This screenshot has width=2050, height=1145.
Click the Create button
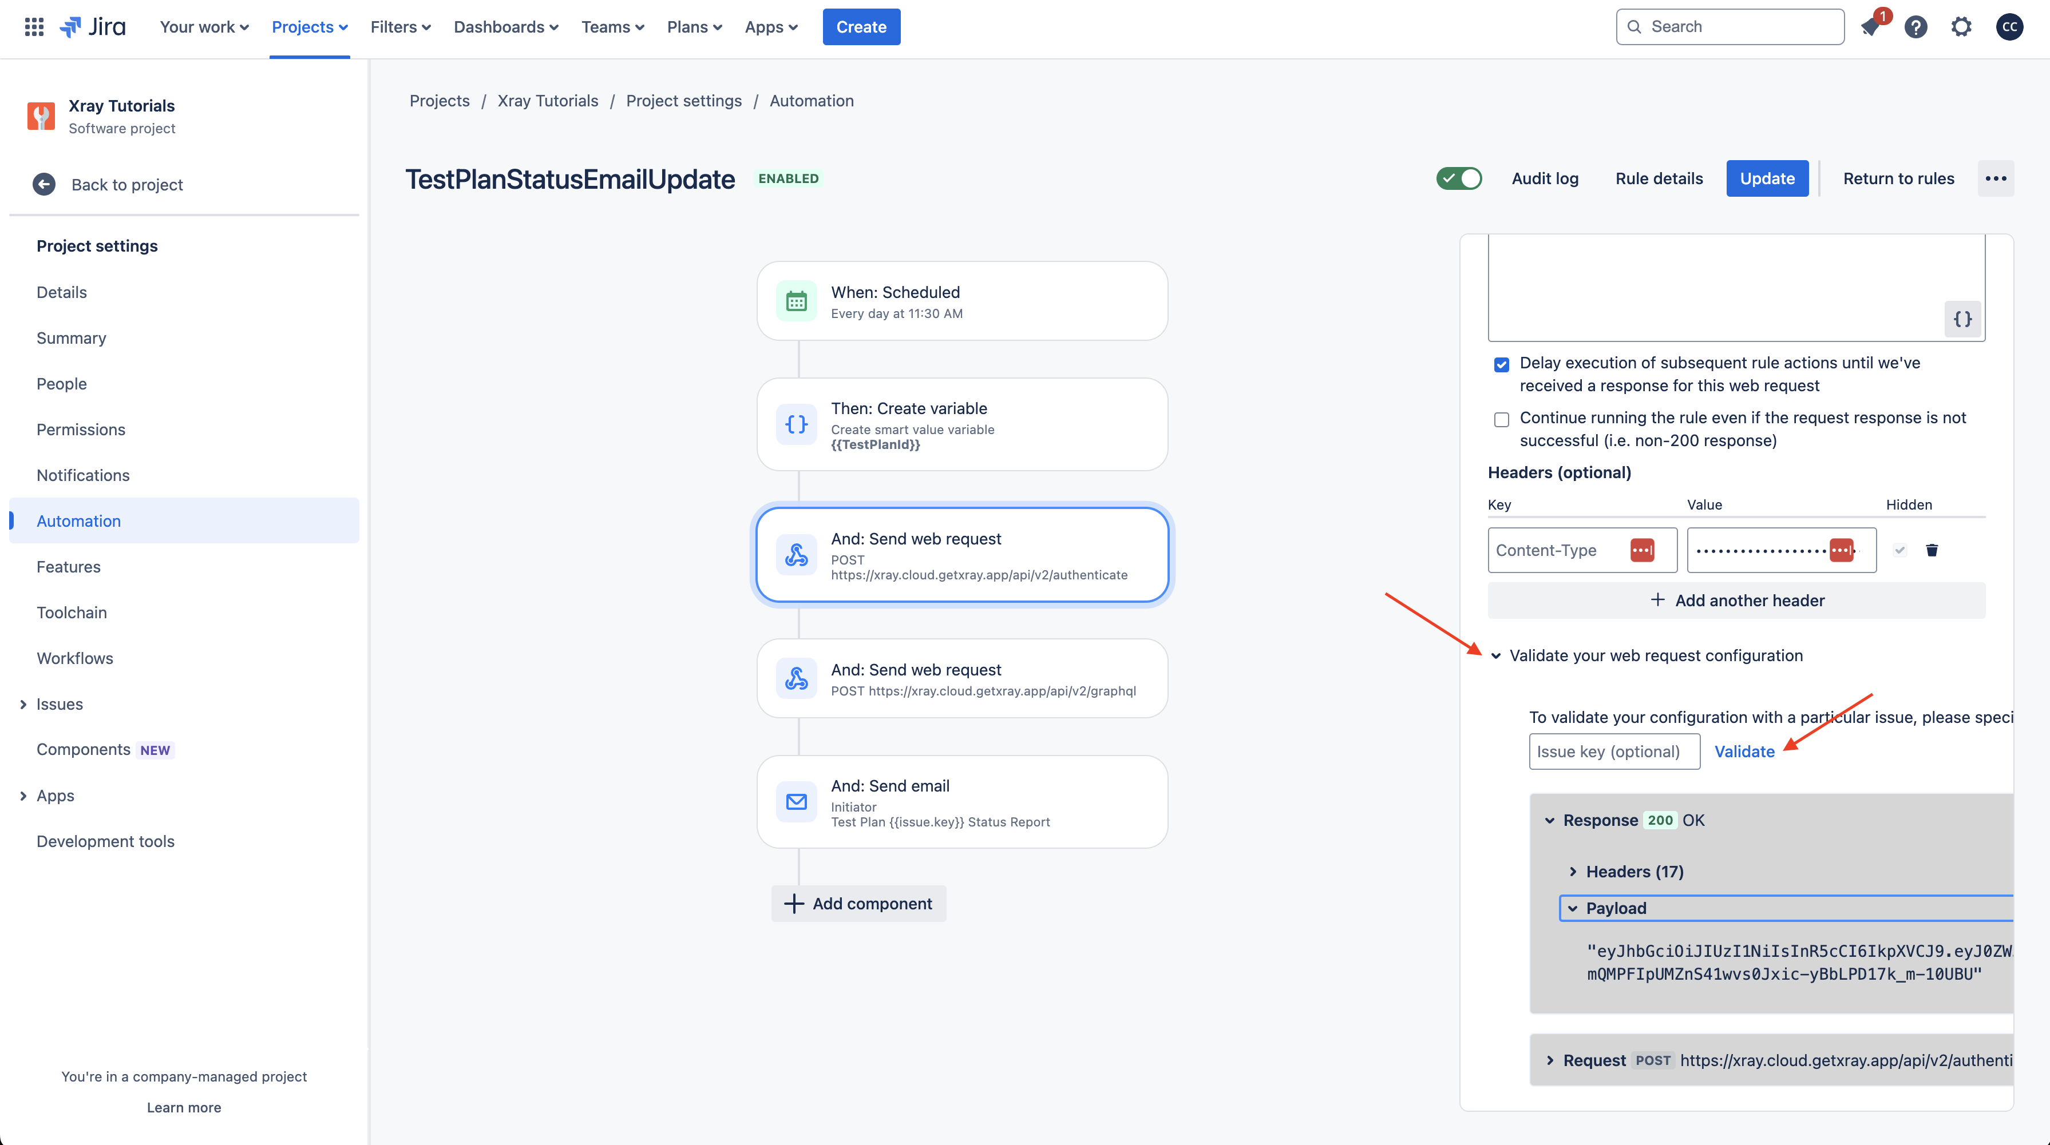[x=861, y=27]
